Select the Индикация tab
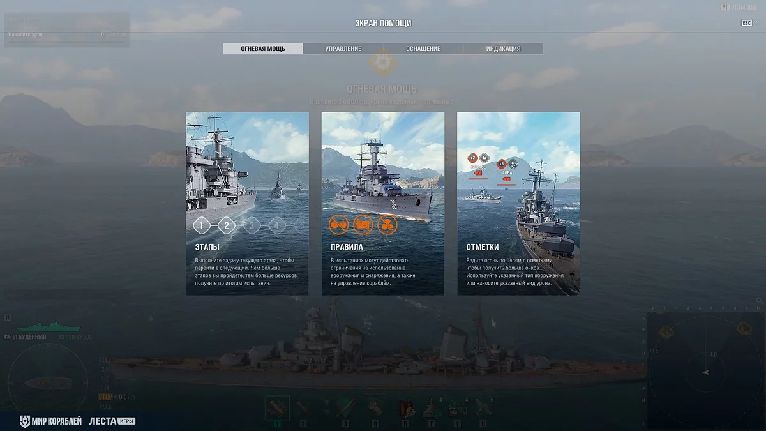Viewport: 766px width, 431px height. [x=503, y=49]
